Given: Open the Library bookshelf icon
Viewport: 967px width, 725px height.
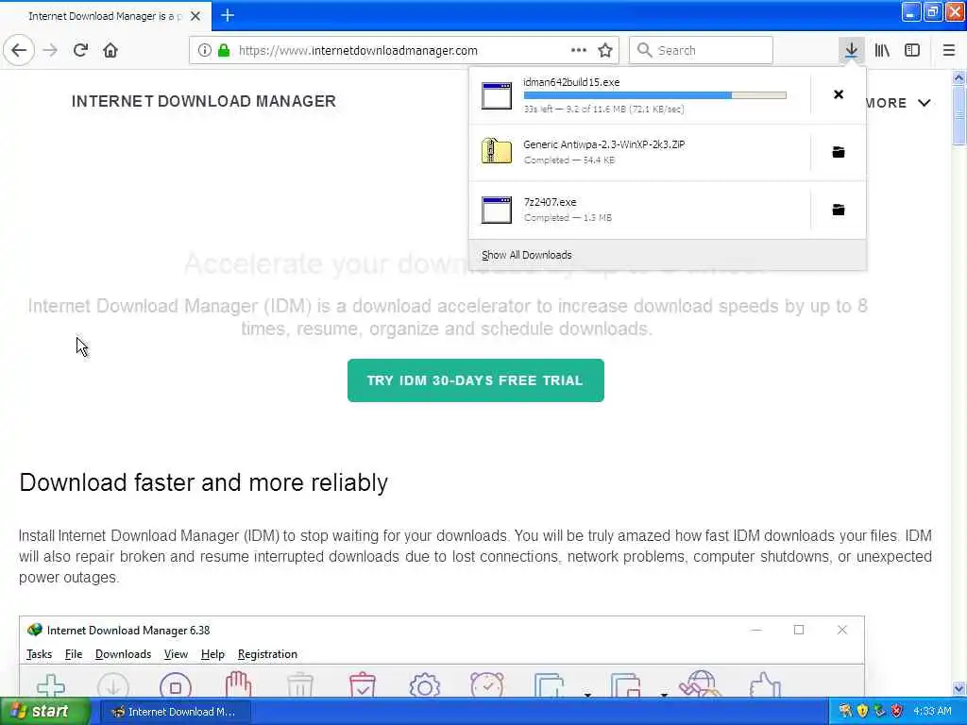Looking at the screenshot, I should coord(882,50).
